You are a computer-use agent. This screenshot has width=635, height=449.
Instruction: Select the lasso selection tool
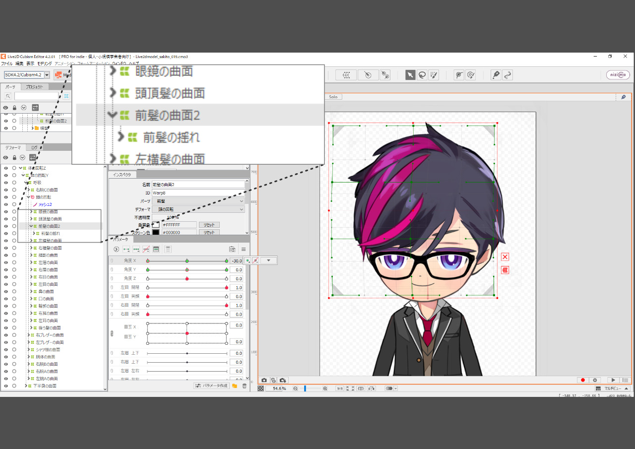(x=422, y=75)
